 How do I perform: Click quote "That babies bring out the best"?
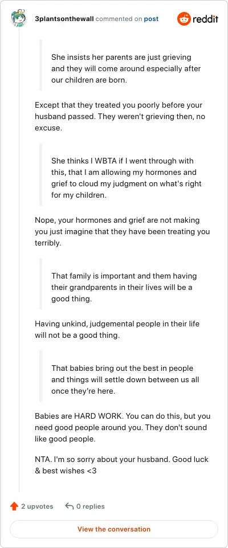[x=125, y=379]
